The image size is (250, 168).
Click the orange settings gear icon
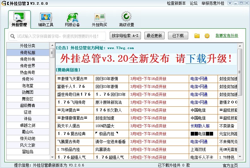207,36
